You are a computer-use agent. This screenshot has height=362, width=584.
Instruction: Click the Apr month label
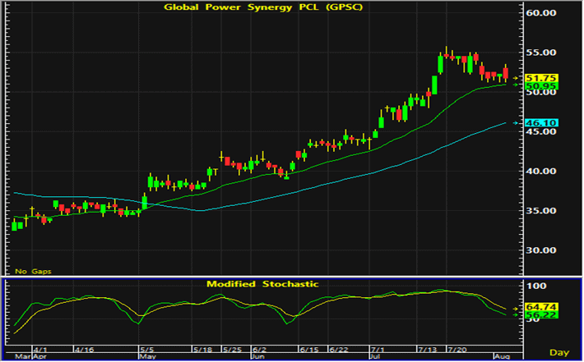(x=39, y=357)
